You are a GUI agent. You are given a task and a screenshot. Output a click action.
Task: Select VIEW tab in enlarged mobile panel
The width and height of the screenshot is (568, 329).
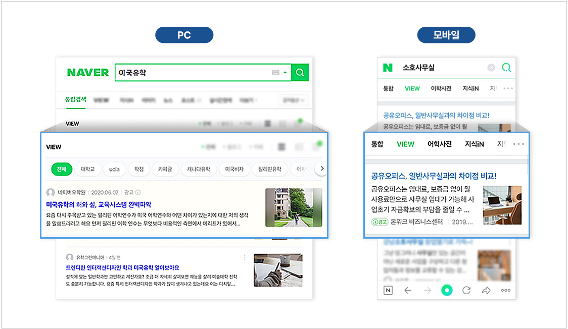coord(405,144)
